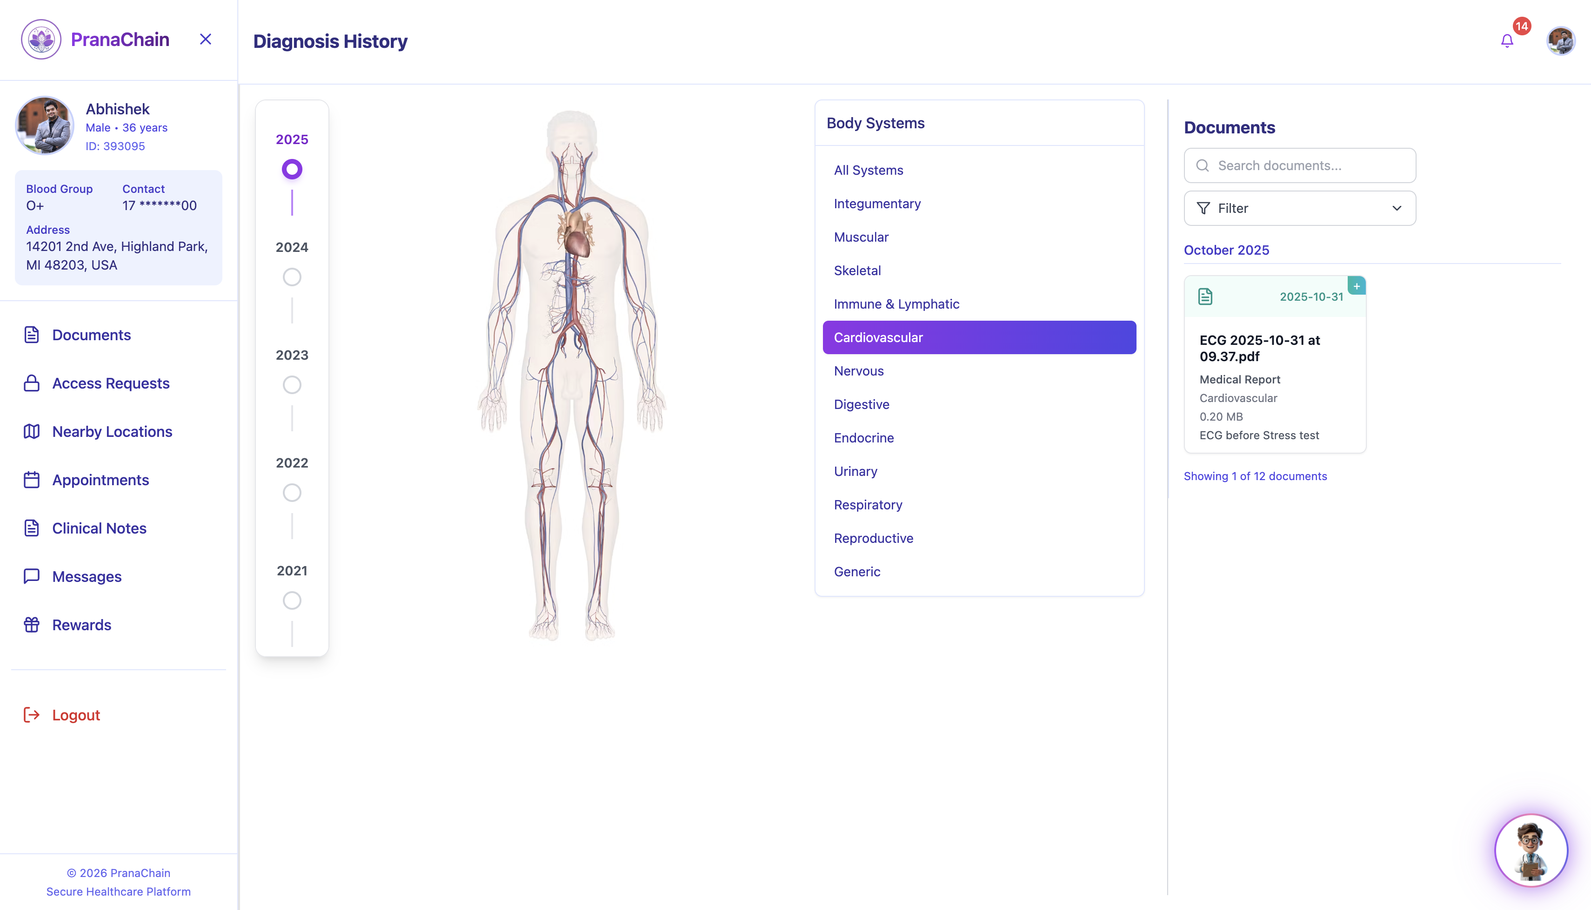
Task: Click the plus icon on the ECG document card
Action: 1357,286
